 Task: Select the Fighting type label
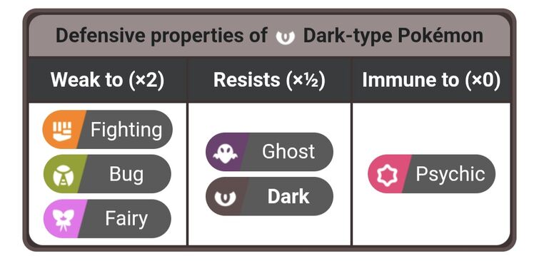(x=126, y=130)
